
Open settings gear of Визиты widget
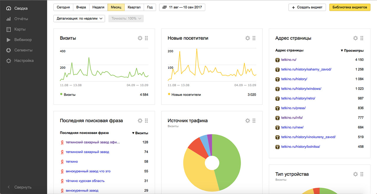click(140, 38)
